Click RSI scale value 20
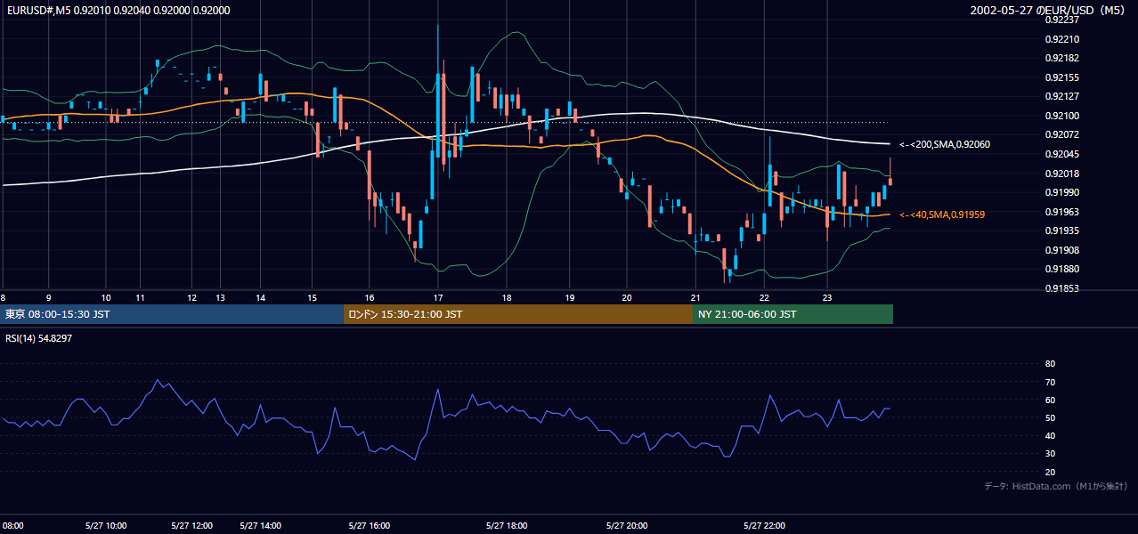1138x534 pixels. tap(1050, 472)
